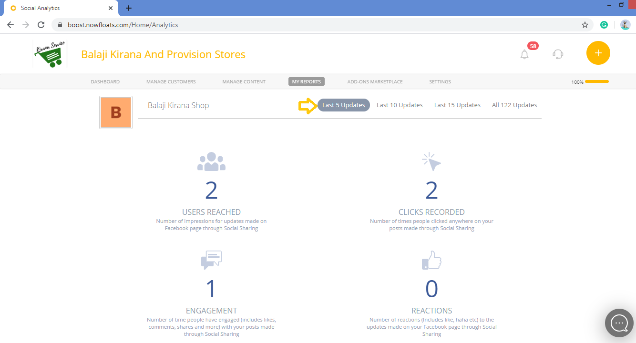Bookmark this page with star icon
The height and width of the screenshot is (343, 636).
tap(585, 25)
